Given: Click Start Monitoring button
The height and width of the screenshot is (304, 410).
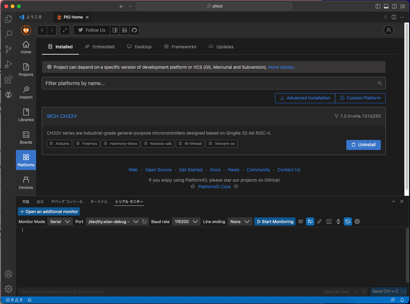Looking at the screenshot, I should click(x=275, y=221).
